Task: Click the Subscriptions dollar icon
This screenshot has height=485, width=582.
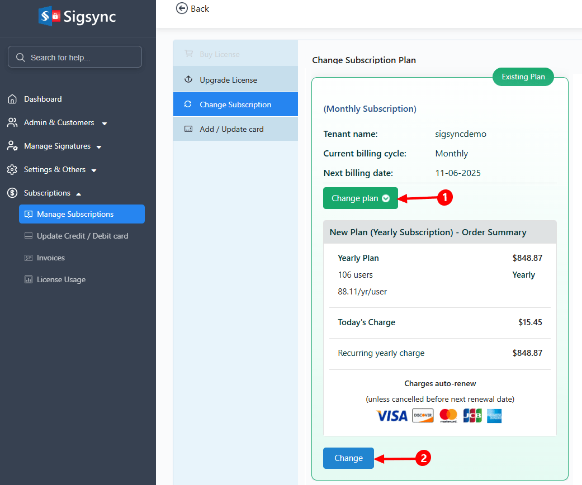Action: [12, 193]
